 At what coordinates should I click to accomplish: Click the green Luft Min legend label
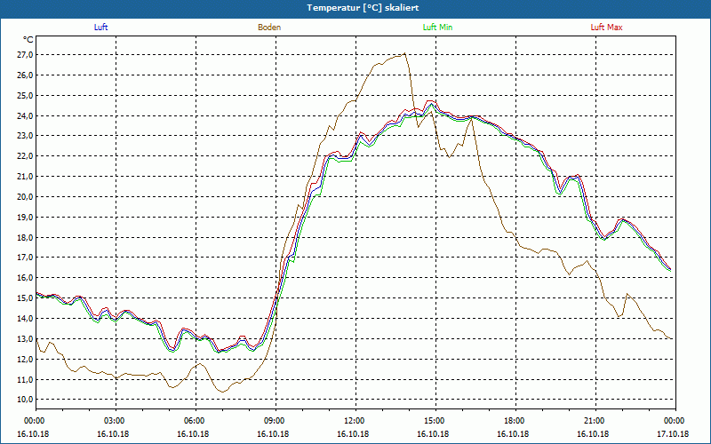pyautogui.click(x=437, y=28)
